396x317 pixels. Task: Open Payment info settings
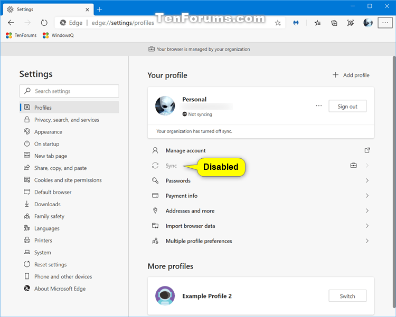click(261, 196)
